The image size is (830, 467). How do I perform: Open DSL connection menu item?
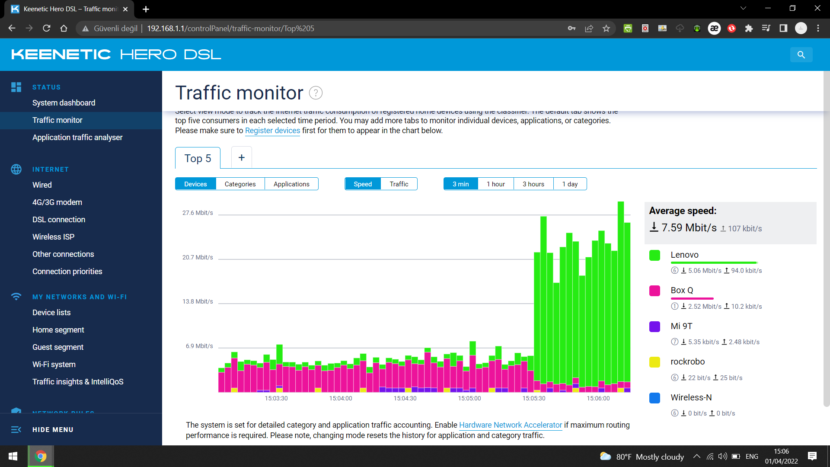[x=59, y=219]
